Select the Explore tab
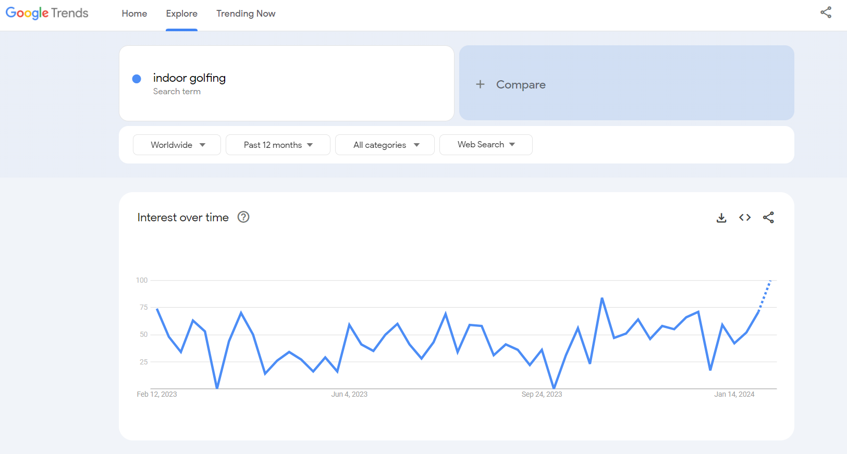Image resolution: width=847 pixels, height=454 pixels. click(x=181, y=14)
